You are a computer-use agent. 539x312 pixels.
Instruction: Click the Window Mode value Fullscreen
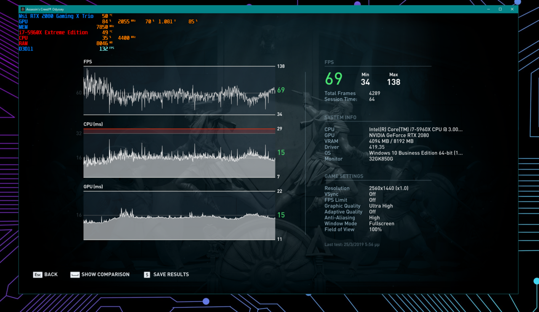[x=382, y=224]
